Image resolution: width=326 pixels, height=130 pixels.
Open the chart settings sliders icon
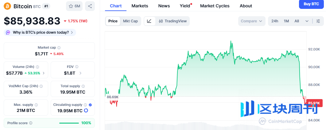click(318, 21)
